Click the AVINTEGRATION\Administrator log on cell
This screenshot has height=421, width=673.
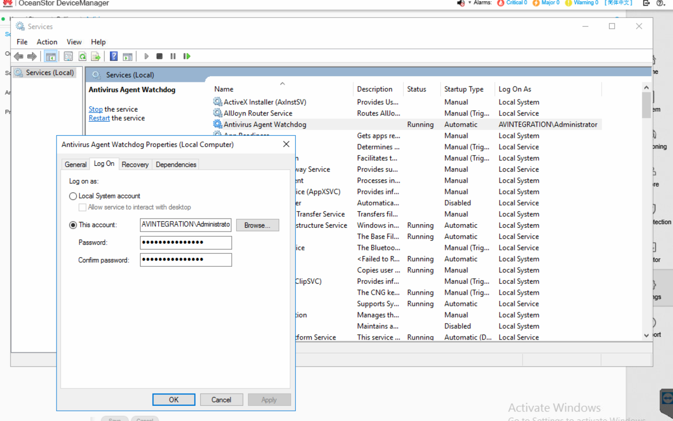click(x=548, y=124)
